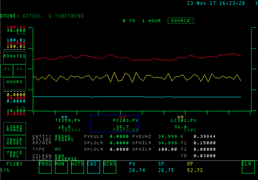258x180 pixels.
Task: Select the LC301.PV trace label
Action: [x=184, y=120]
